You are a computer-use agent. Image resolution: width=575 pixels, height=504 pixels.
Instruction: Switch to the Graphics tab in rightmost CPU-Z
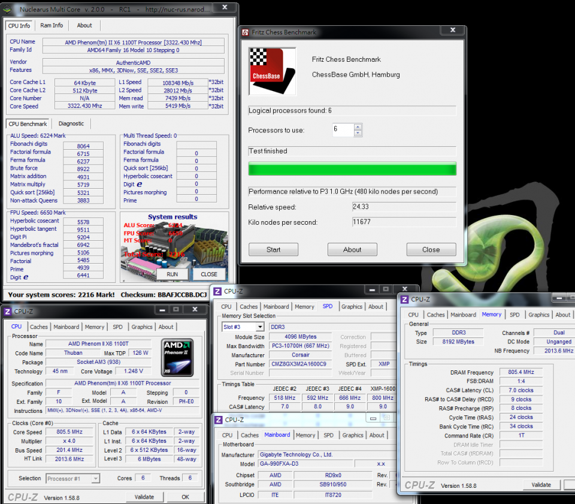(538, 314)
